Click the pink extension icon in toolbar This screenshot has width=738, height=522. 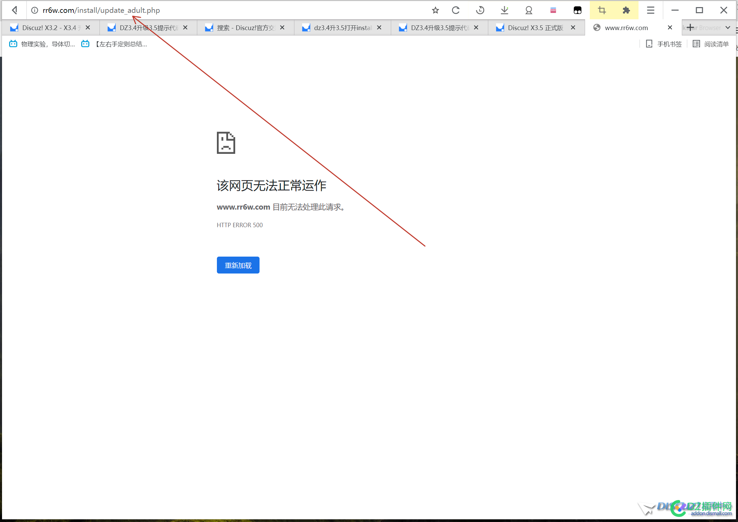coord(553,10)
